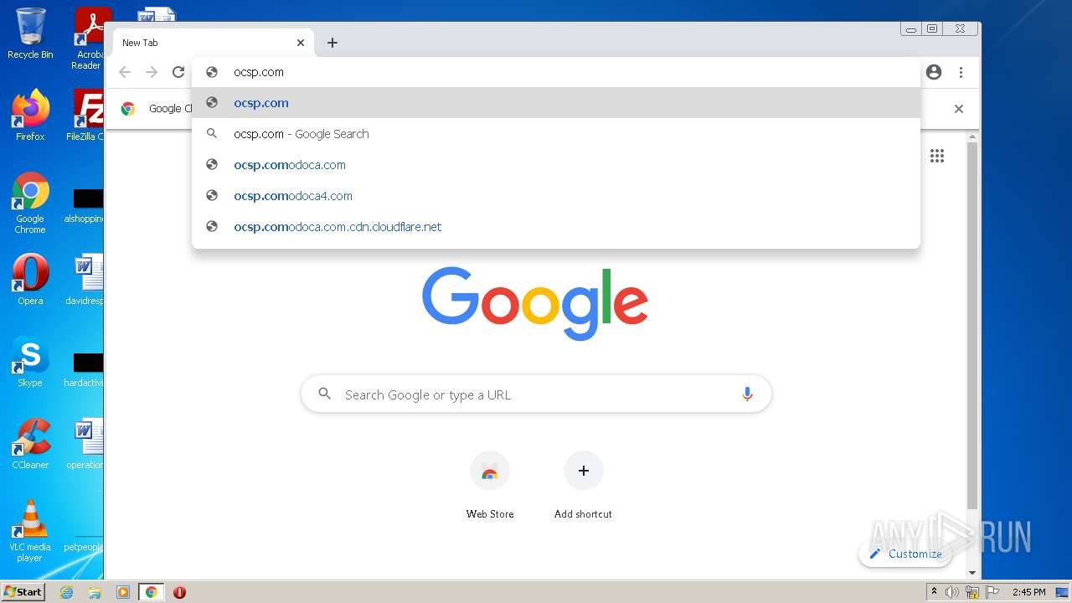Go back using the back arrow
The height and width of the screenshot is (603, 1072).
tap(125, 72)
